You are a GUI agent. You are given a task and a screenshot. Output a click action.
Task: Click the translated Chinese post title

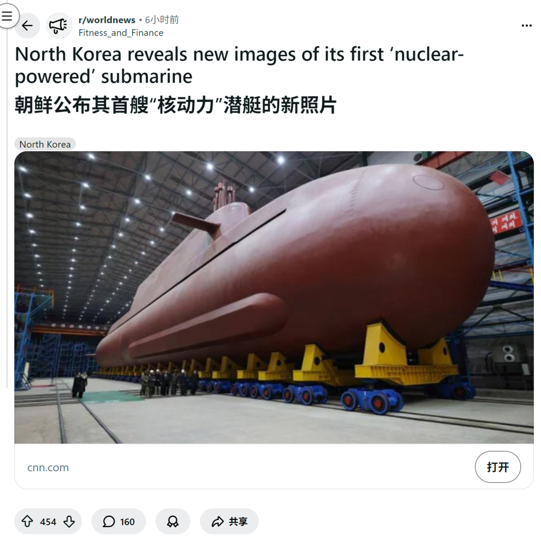(175, 105)
